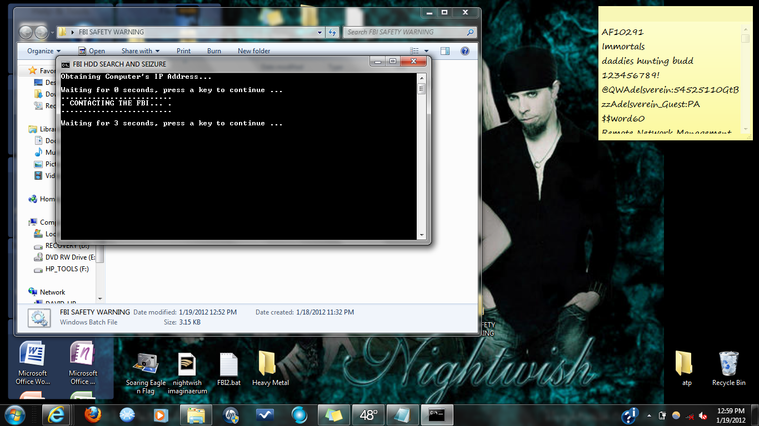This screenshot has width=759, height=426.
Task: Click New folder in Explorer toolbar
Action: (x=254, y=51)
